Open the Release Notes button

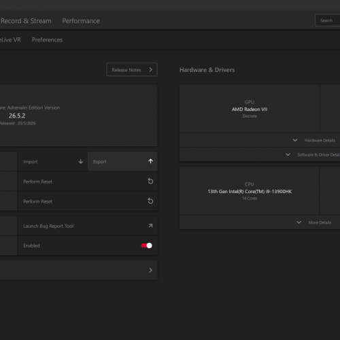tap(132, 69)
